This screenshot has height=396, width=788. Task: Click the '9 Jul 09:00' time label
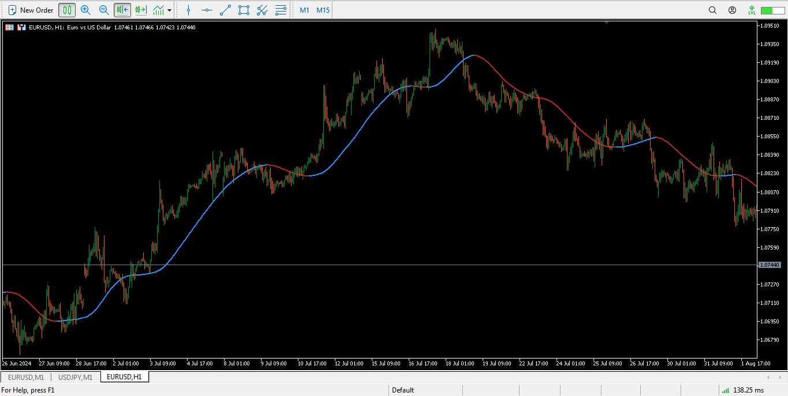coord(274,364)
